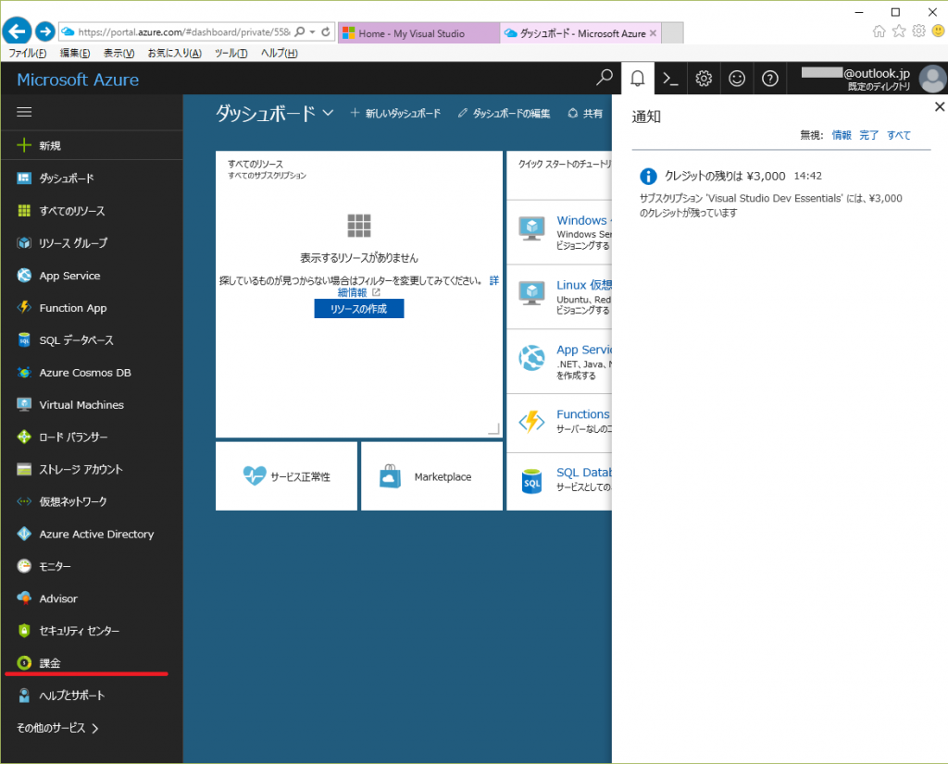Open the ツール(T) menu

pyautogui.click(x=231, y=53)
